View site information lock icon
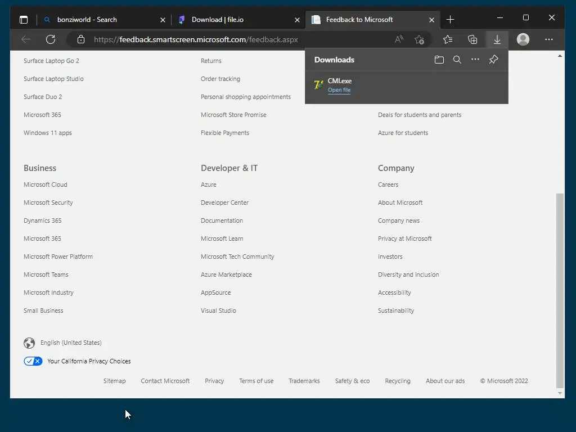This screenshot has height=432, width=576. pyautogui.click(x=81, y=39)
